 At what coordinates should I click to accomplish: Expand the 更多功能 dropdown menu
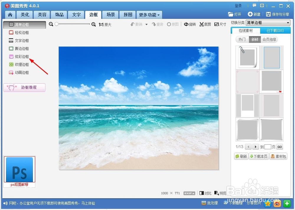click(x=149, y=15)
